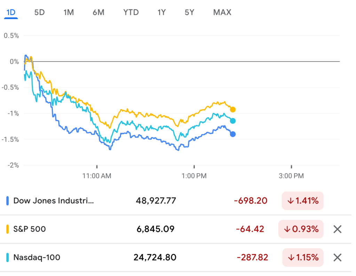Click the S&P 500 yellow endpoint dot

click(233, 109)
